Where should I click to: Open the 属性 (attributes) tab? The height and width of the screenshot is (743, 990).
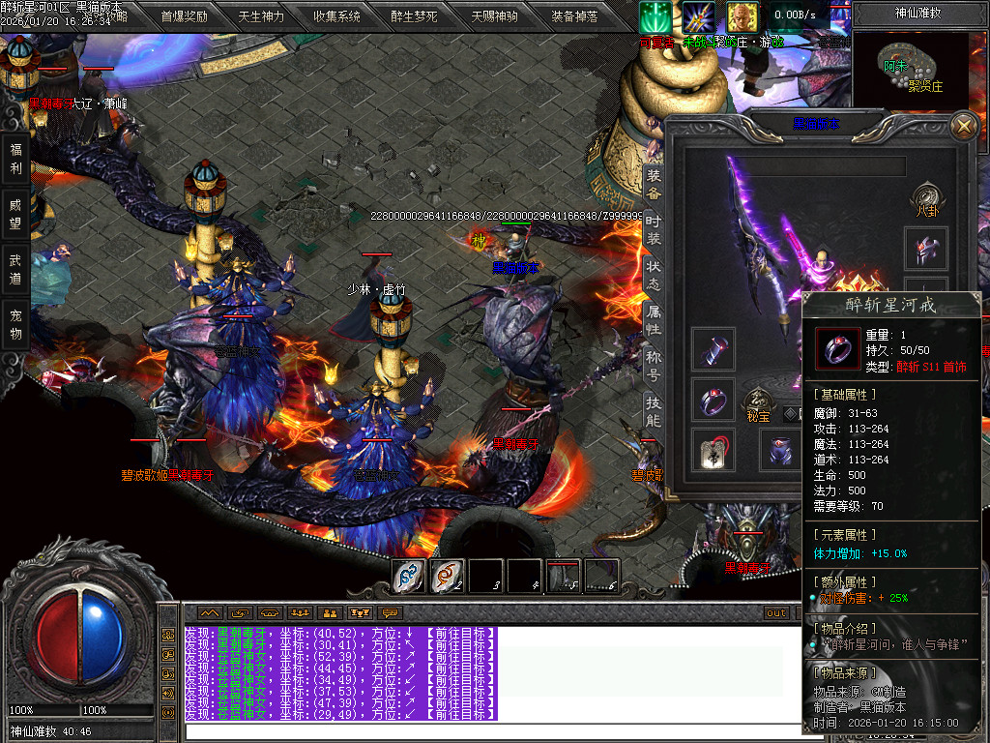point(654,319)
